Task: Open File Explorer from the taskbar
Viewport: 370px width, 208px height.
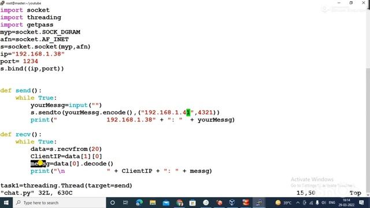Action: point(153,203)
